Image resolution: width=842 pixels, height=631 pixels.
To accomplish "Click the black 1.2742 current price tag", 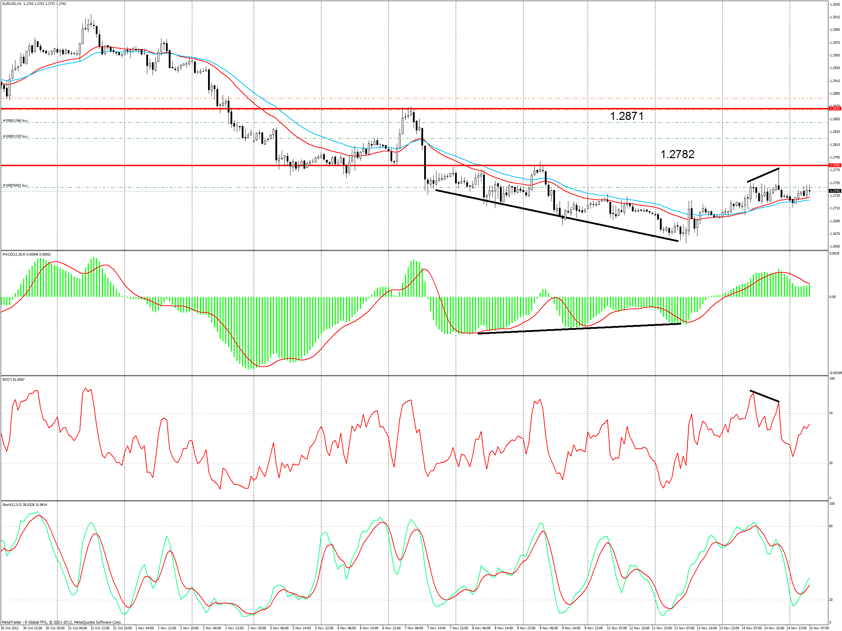I will [x=834, y=191].
